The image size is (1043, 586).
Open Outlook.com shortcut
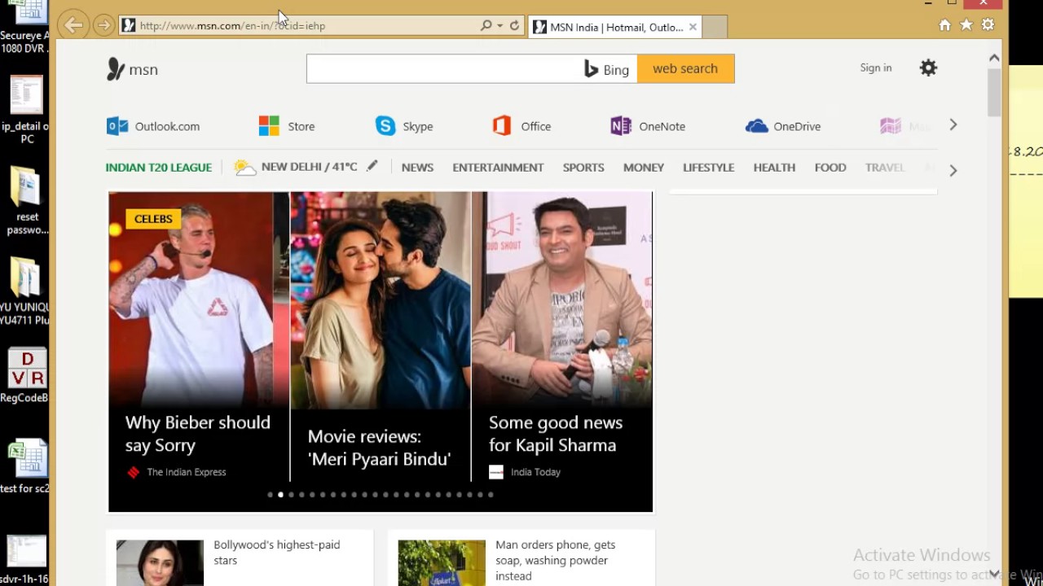tap(153, 126)
